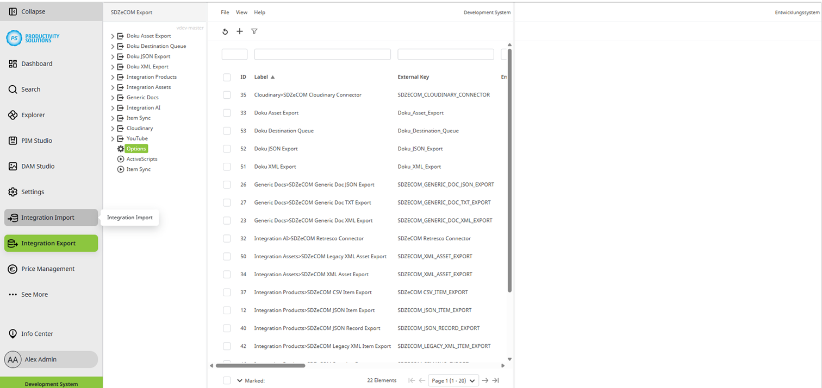Tick the select-all checkbox in the table header

pyautogui.click(x=227, y=77)
